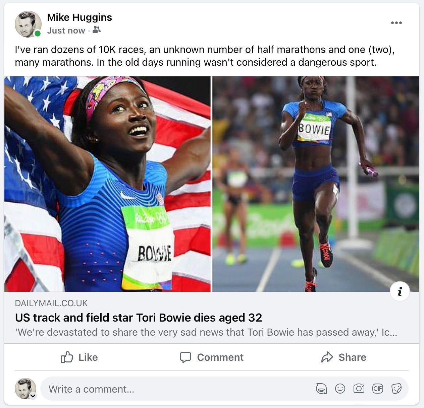Click the link info "i" icon
The image size is (424, 408).
[x=400, y=291]
